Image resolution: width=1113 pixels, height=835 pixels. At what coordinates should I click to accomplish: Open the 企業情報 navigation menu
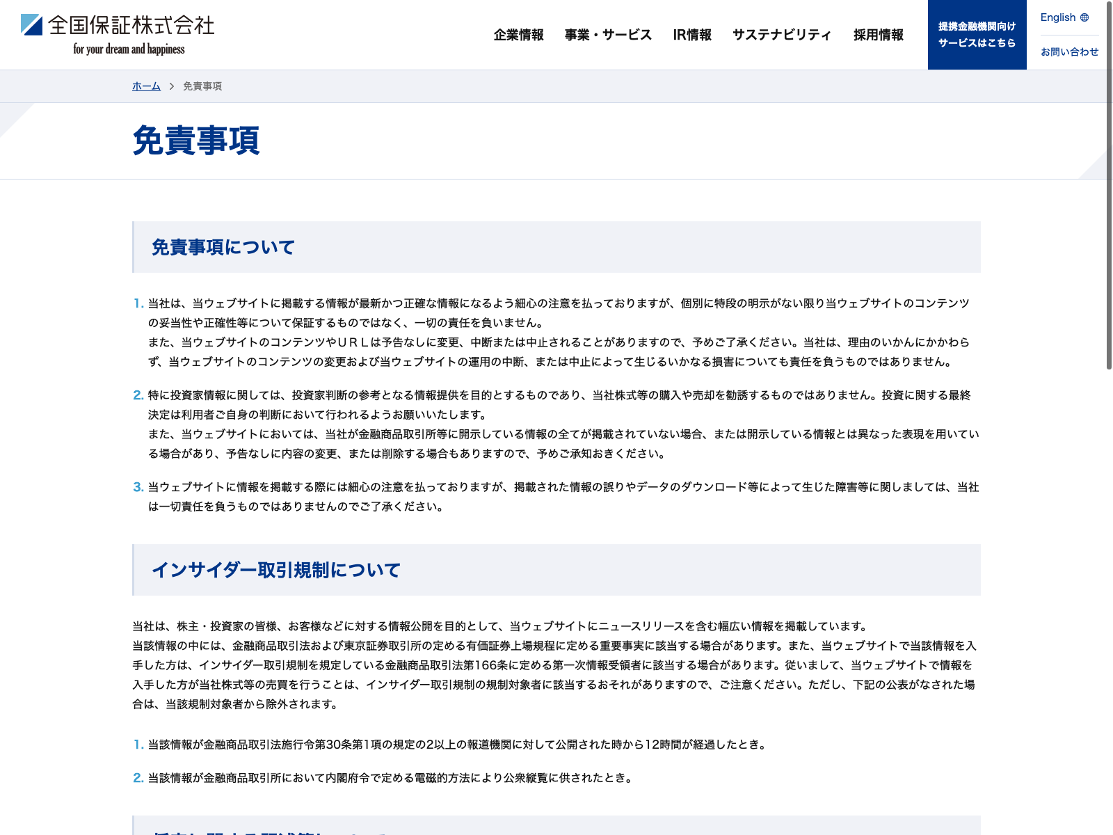click(x=518, y=35)
